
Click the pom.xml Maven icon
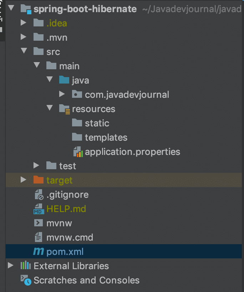coord(38,251)
